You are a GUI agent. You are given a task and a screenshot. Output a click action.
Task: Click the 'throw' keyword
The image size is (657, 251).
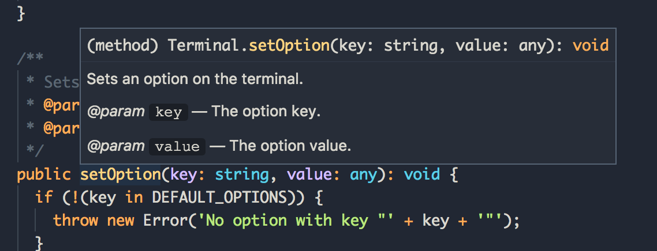76,220
